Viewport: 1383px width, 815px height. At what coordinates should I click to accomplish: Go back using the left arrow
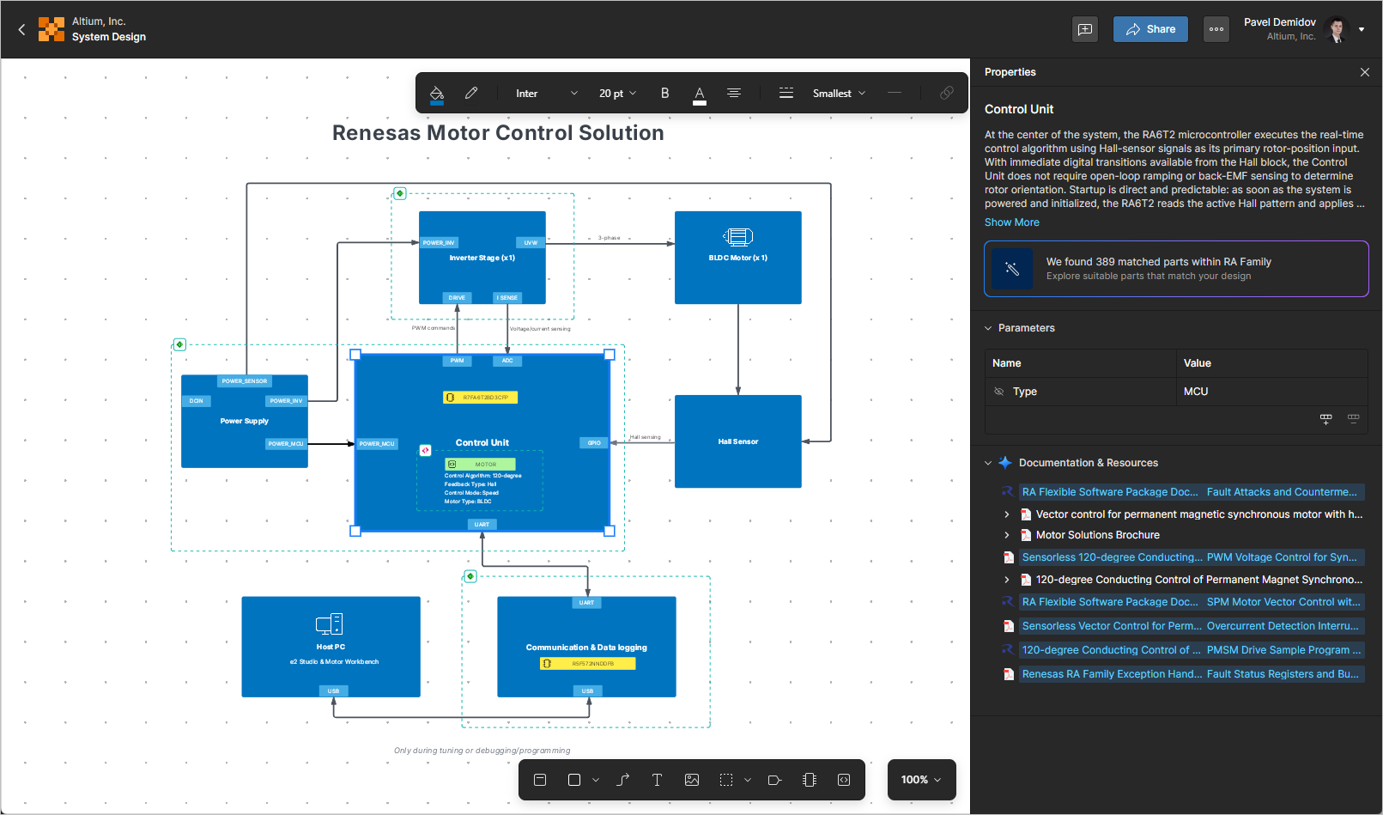coord(21,29)
